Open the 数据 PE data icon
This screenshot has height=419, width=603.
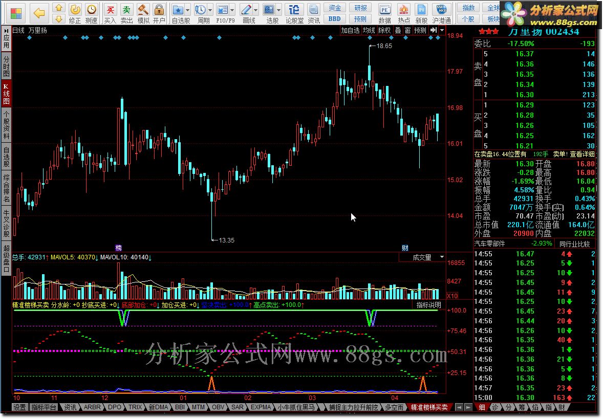coord(384,13)
